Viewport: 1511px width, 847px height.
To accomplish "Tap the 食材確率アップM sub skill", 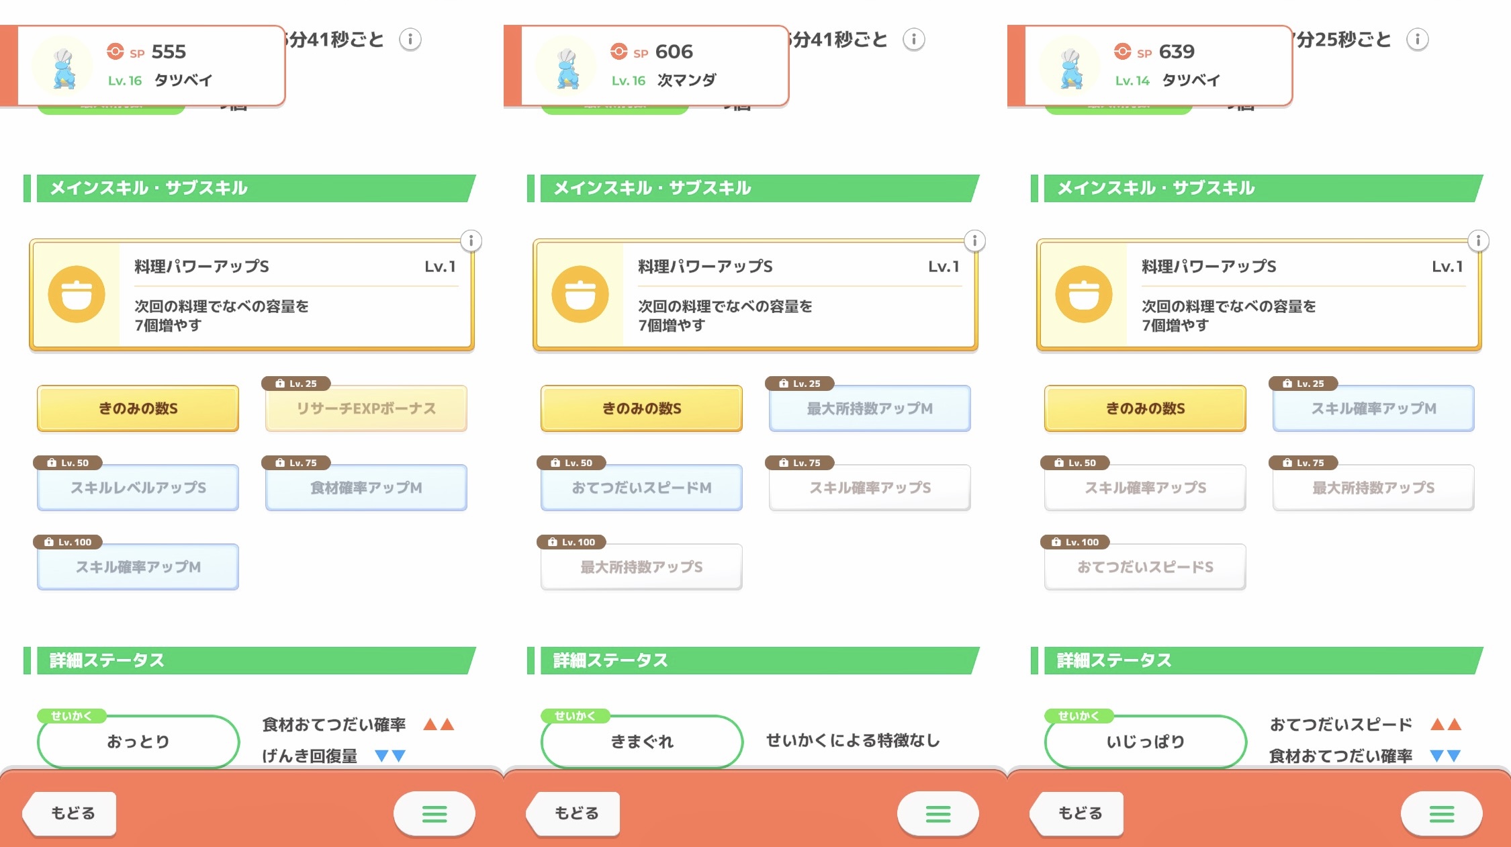I will tap(366, 488).
